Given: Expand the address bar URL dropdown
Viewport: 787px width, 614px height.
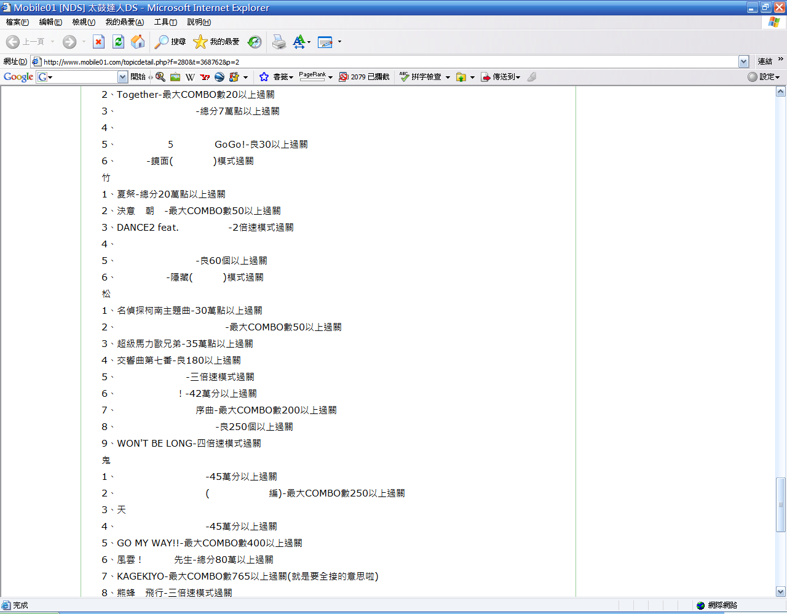Looking at the screenshot, I should [x=743, y=62].
